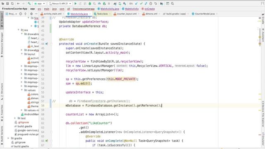
Task: Navigate forward with the right arrow icon
Action: 23,4
